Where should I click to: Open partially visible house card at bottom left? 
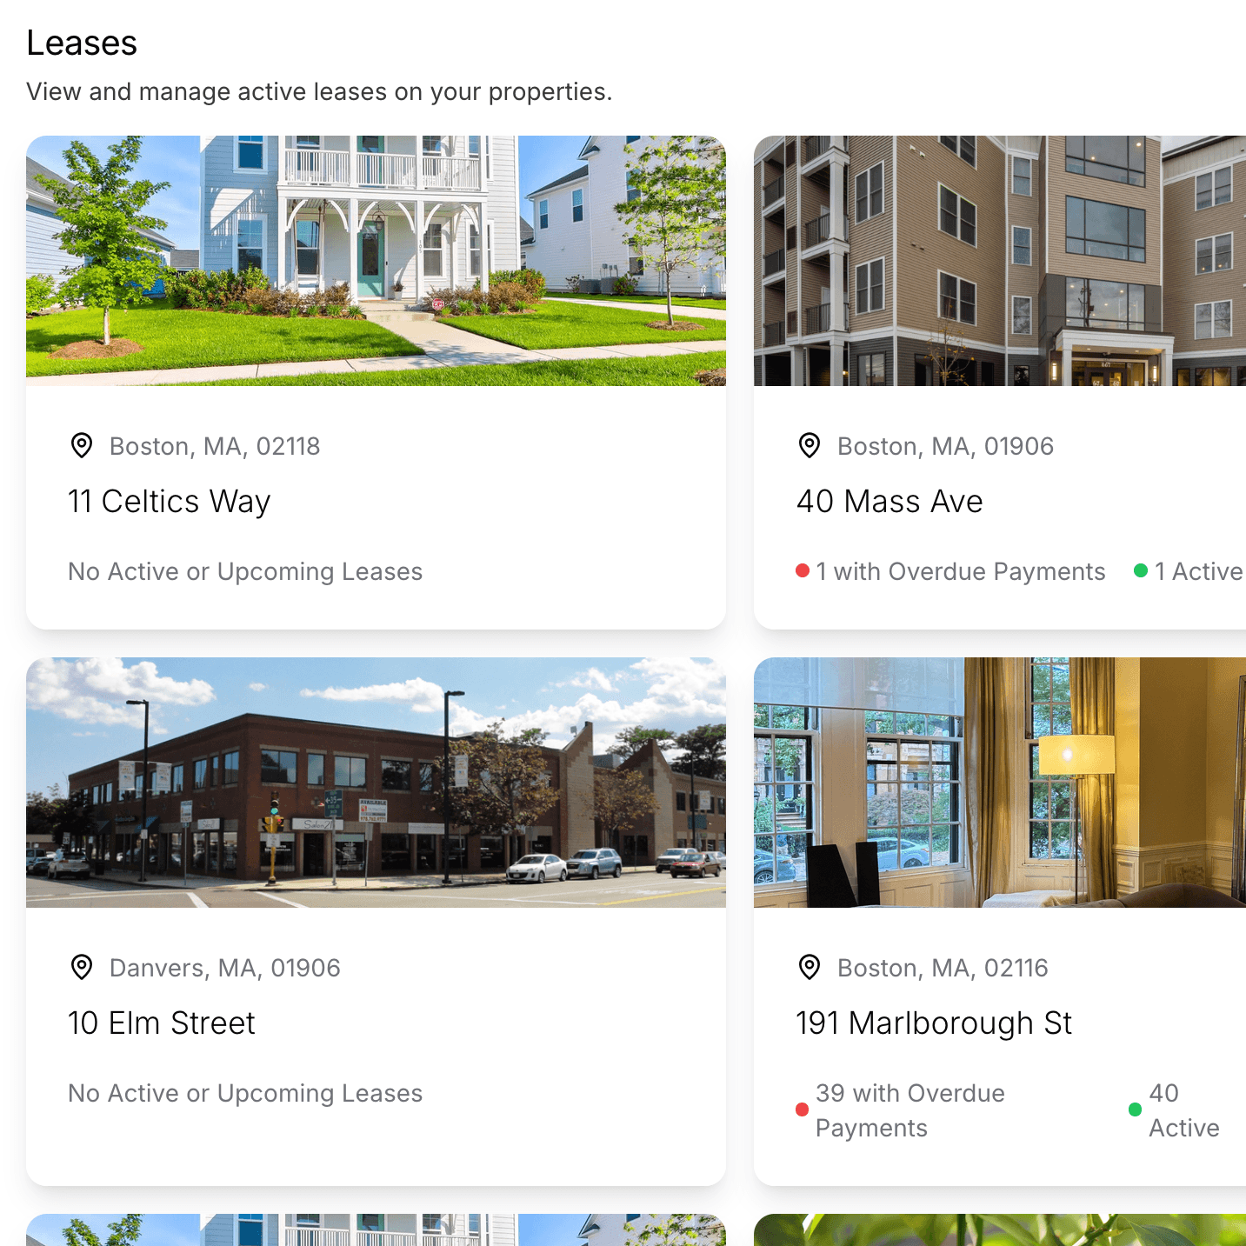click(x=376, y=1229)
